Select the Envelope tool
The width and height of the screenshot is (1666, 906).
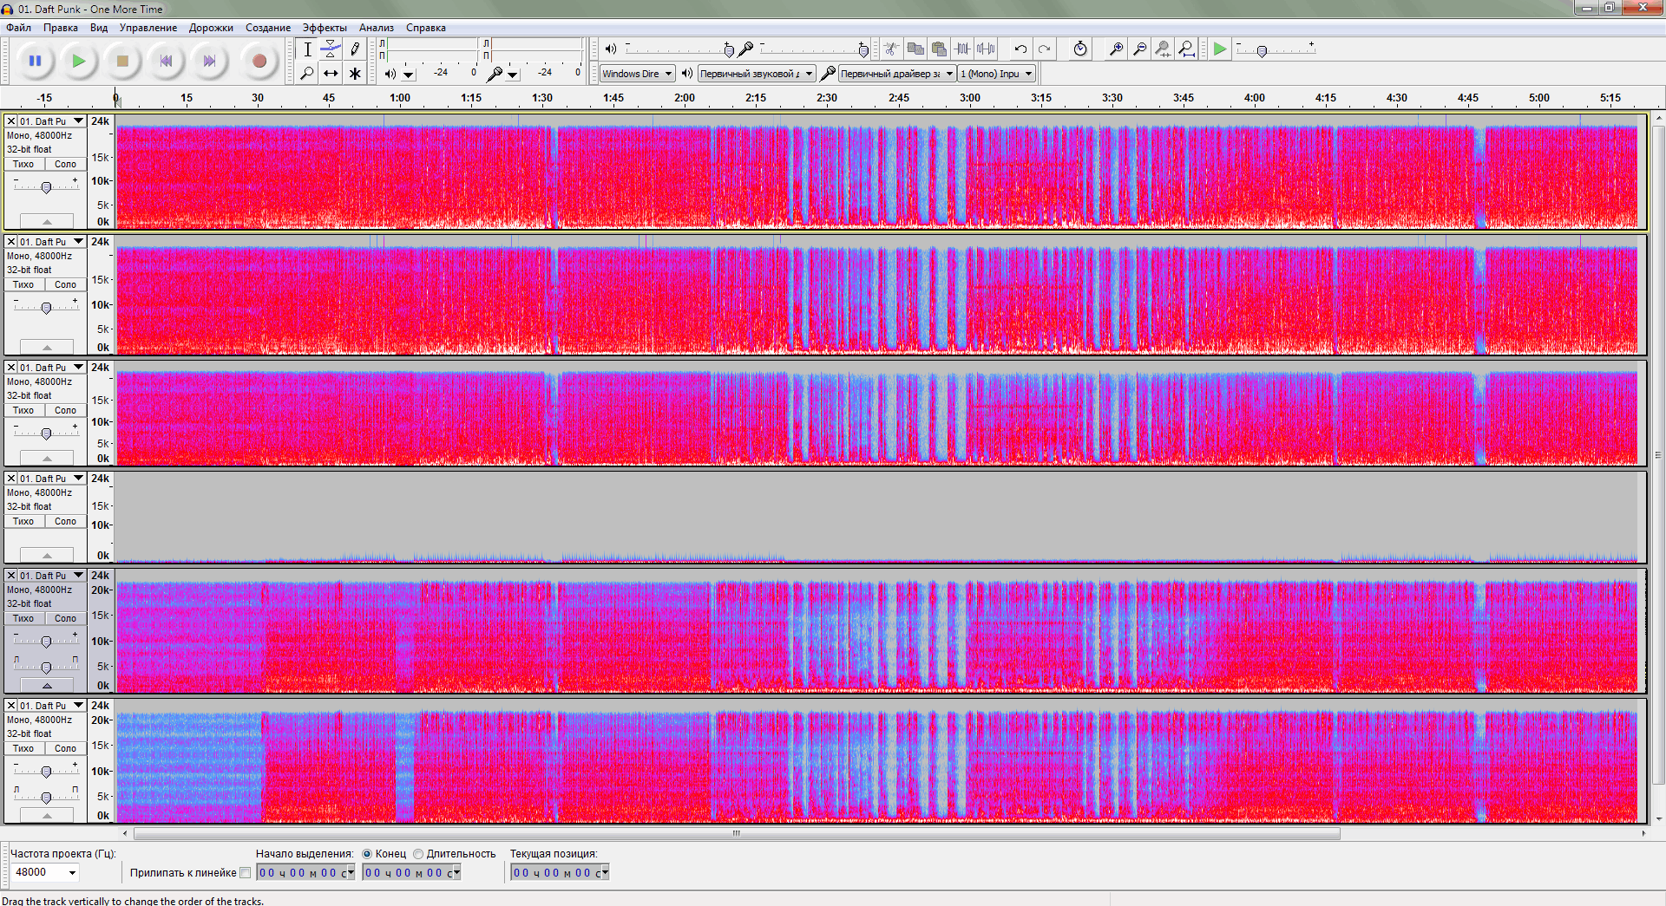pyautogui.click(x=331, y=49)
